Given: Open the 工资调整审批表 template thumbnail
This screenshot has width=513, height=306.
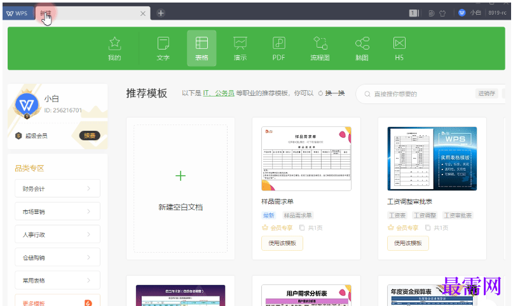Looking at the screenshot, I should click(x=432, y=159).
